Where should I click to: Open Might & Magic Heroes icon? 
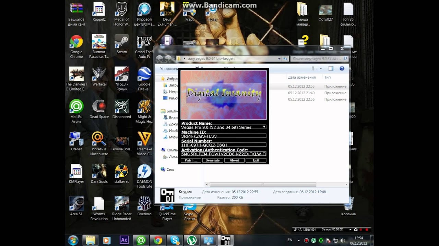point(144,111)
